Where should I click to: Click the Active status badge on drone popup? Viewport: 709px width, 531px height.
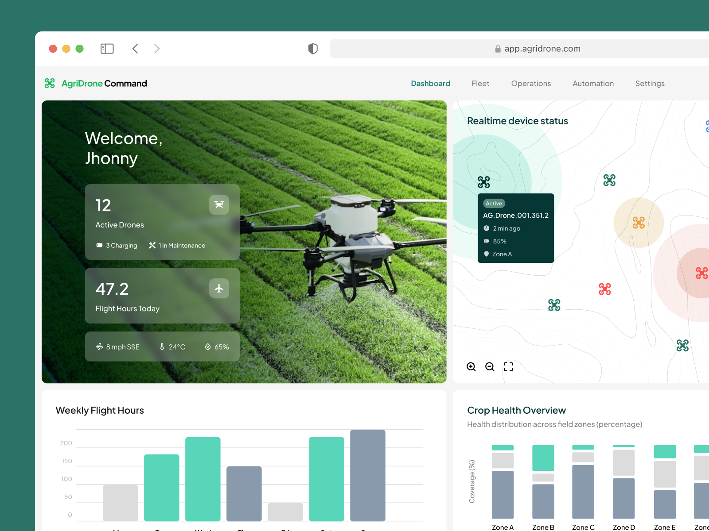click(x=494, y=203)
